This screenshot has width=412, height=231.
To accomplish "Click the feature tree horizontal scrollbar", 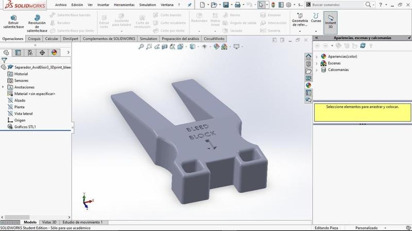I will (17, 217).
